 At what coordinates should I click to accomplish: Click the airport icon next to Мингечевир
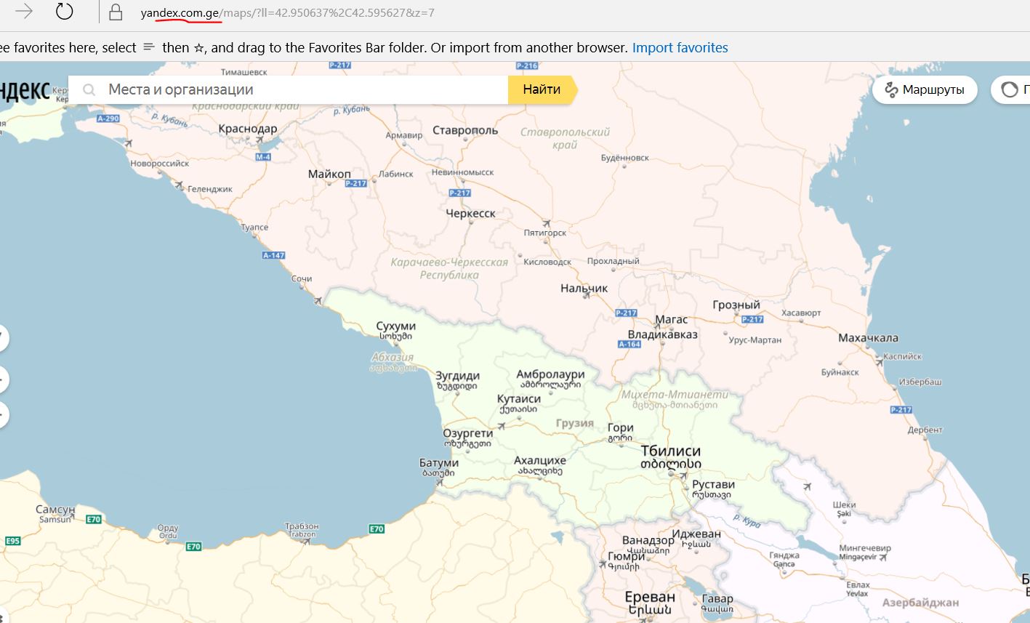[x=882, y=558]
